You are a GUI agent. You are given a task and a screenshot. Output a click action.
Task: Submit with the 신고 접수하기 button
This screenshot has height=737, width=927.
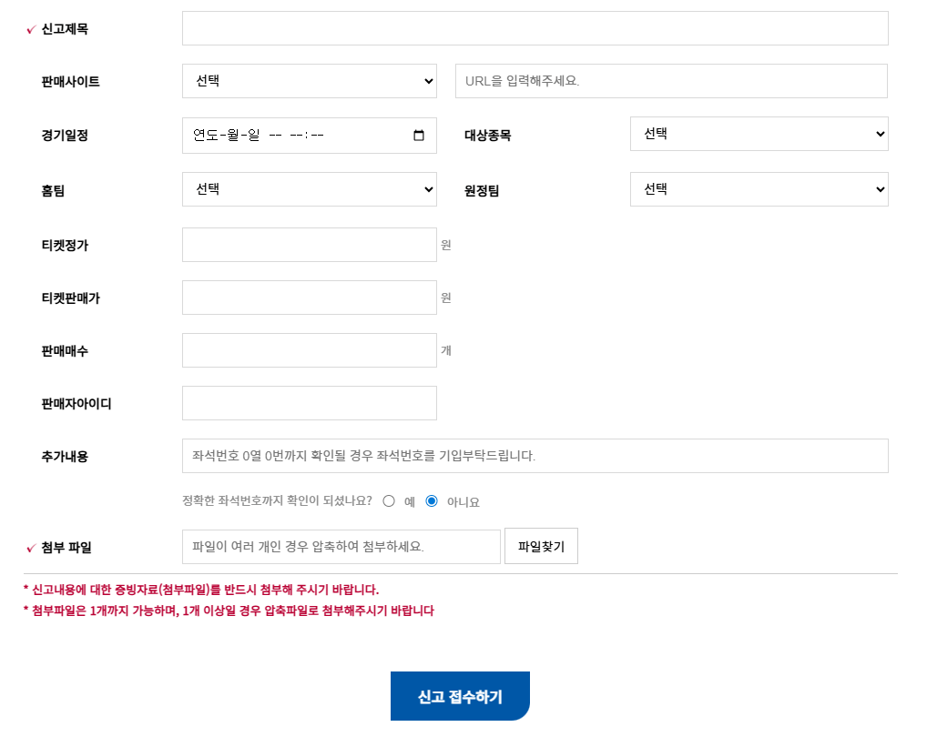(460, 696)
